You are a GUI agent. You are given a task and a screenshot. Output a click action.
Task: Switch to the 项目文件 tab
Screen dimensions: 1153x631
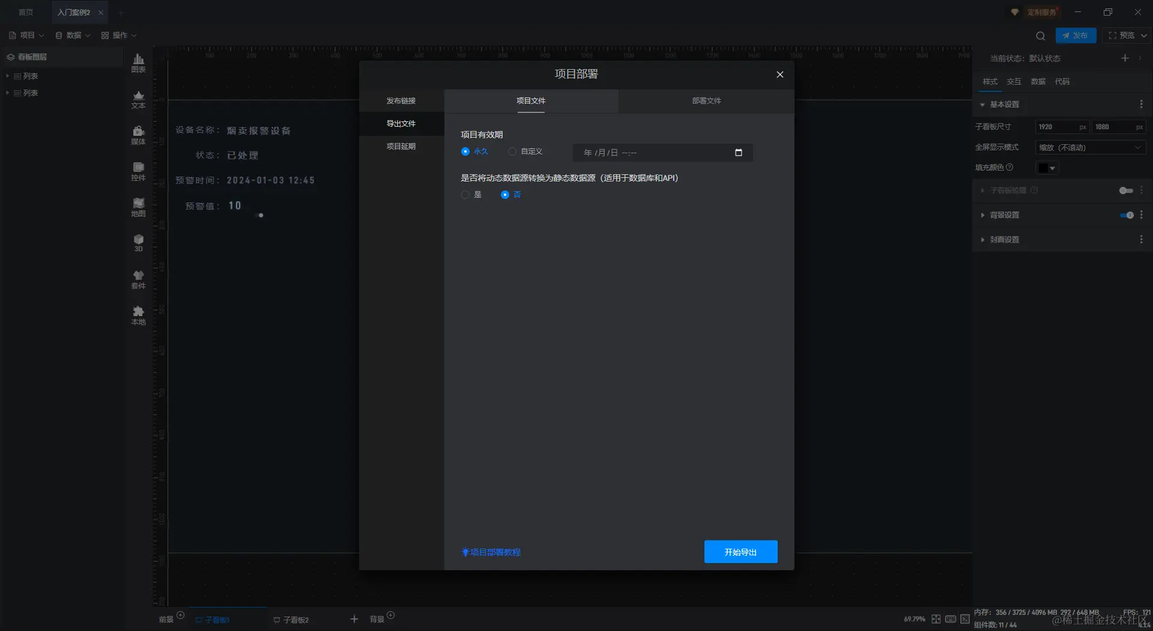coord(531,101)
